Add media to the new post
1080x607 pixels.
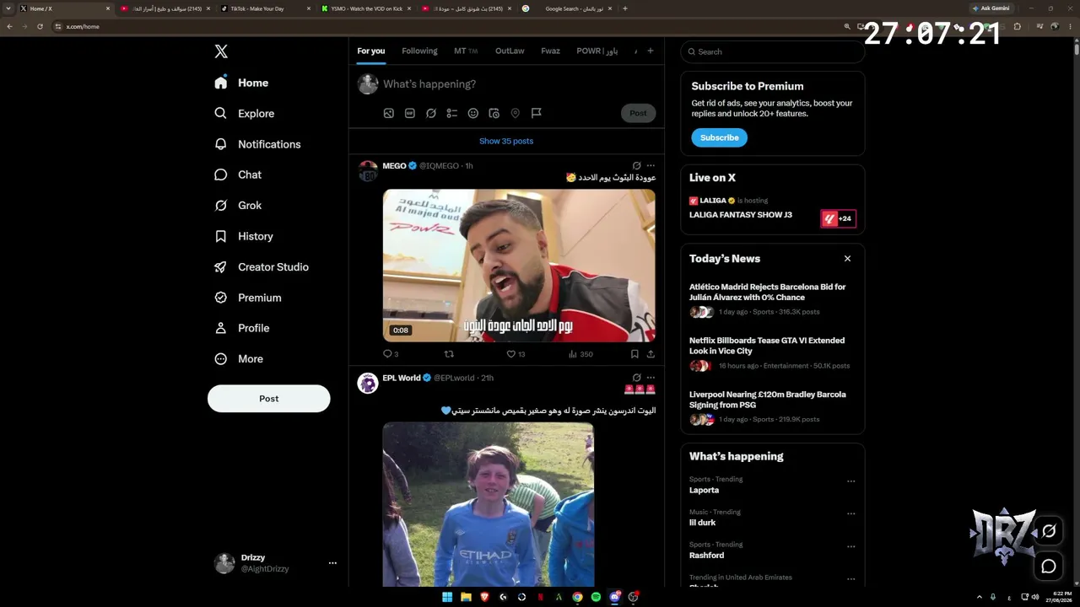(x=389, y=113)
